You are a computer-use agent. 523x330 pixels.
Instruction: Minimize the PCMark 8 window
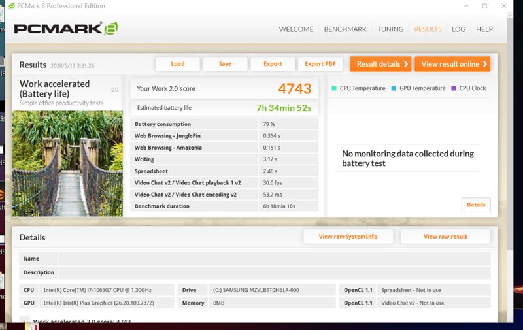(x=466, y=6)
